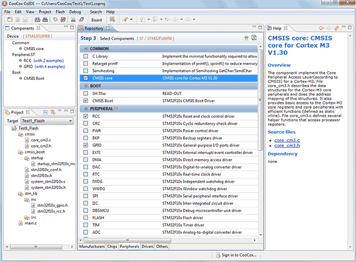
Task: Maximize the Components panel
Action: click(x=72, y=27)
